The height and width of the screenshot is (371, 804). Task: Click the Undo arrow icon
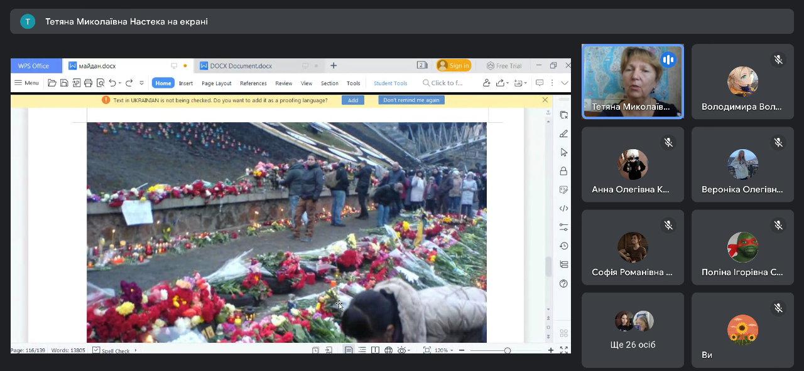click(112, 83)
